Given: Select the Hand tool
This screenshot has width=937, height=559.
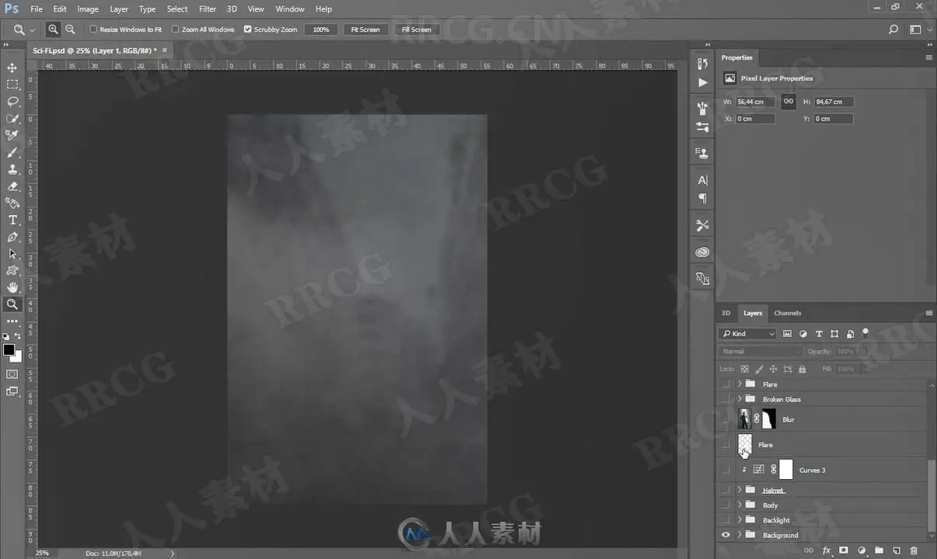Looking at the screenshot, I should click(12, 287).
